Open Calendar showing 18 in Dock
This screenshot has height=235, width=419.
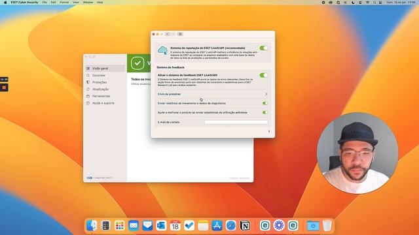click(175, 226)
